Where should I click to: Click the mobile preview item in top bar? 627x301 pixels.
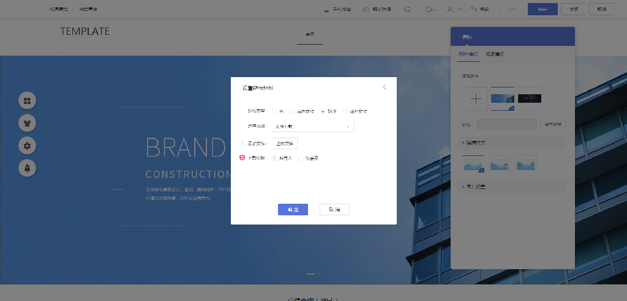click(337, 9)
